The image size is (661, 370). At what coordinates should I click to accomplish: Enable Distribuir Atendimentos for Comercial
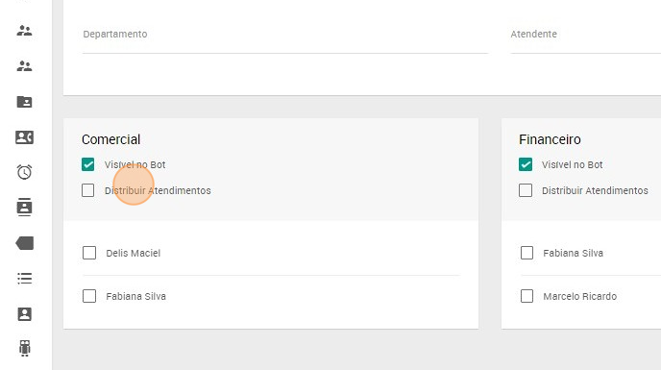tap(88, 190)
